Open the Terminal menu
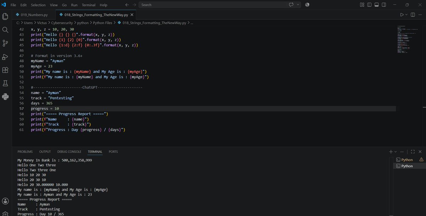This screenshot has height=216, width=426. (x=88, y=5)
